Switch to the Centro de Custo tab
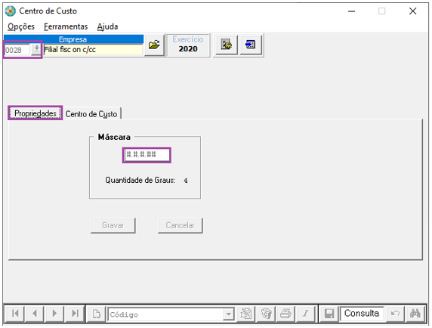 pyautogui.click(x=91, y=114)
